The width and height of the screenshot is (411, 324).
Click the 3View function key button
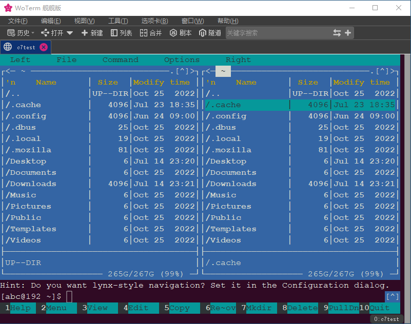point(100,308)
